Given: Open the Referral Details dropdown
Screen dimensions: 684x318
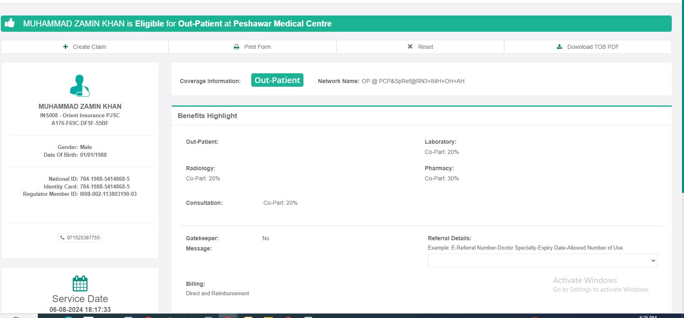Looking at the screenshot, I should point(542,261).
